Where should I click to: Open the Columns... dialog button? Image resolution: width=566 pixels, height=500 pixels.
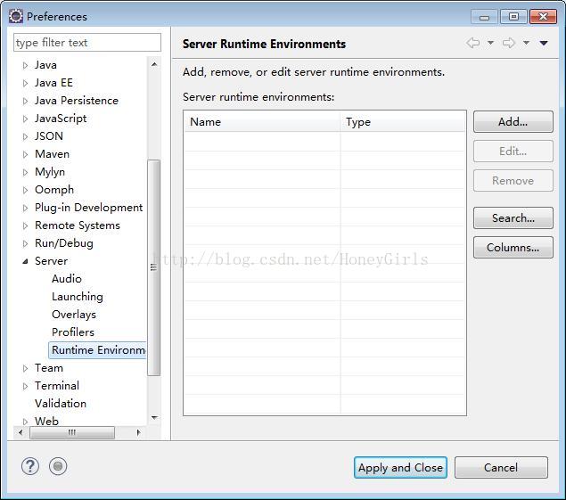pyautogui.click(x=513, y=247)
